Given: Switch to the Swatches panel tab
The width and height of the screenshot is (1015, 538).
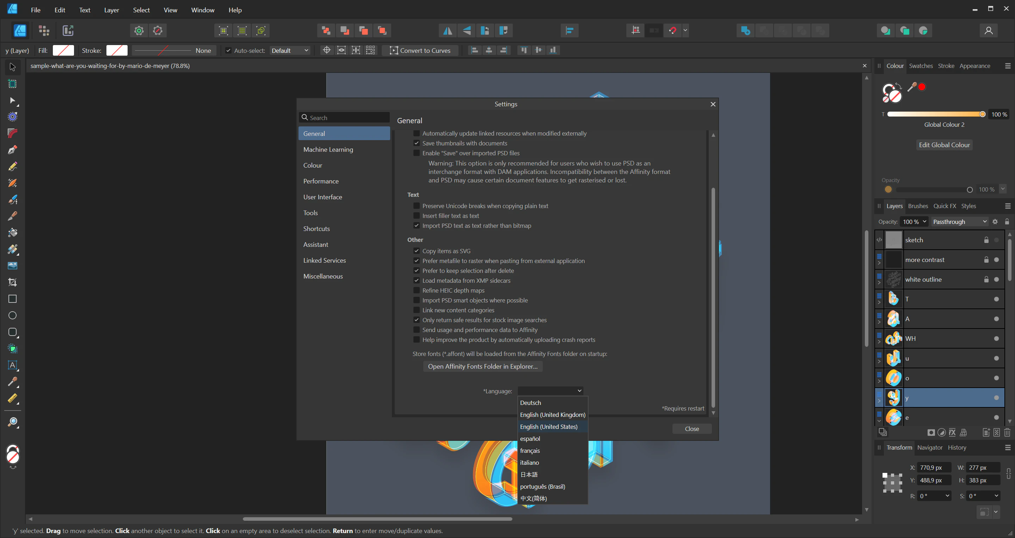Looking at the screenshot, I should pos(921,66).
